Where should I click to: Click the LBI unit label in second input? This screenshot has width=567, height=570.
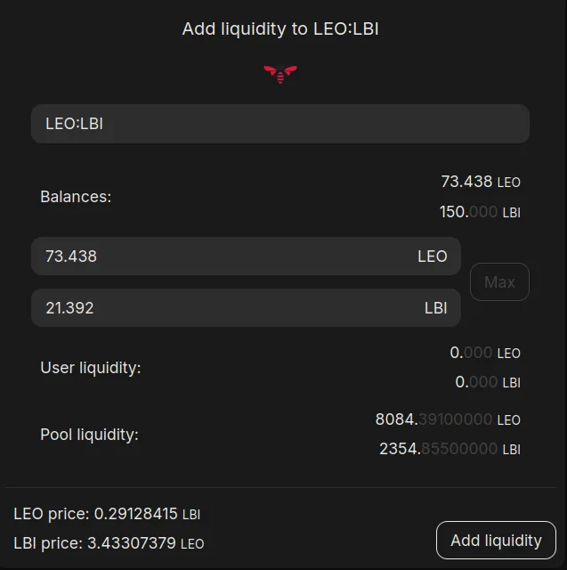[435, 308]
